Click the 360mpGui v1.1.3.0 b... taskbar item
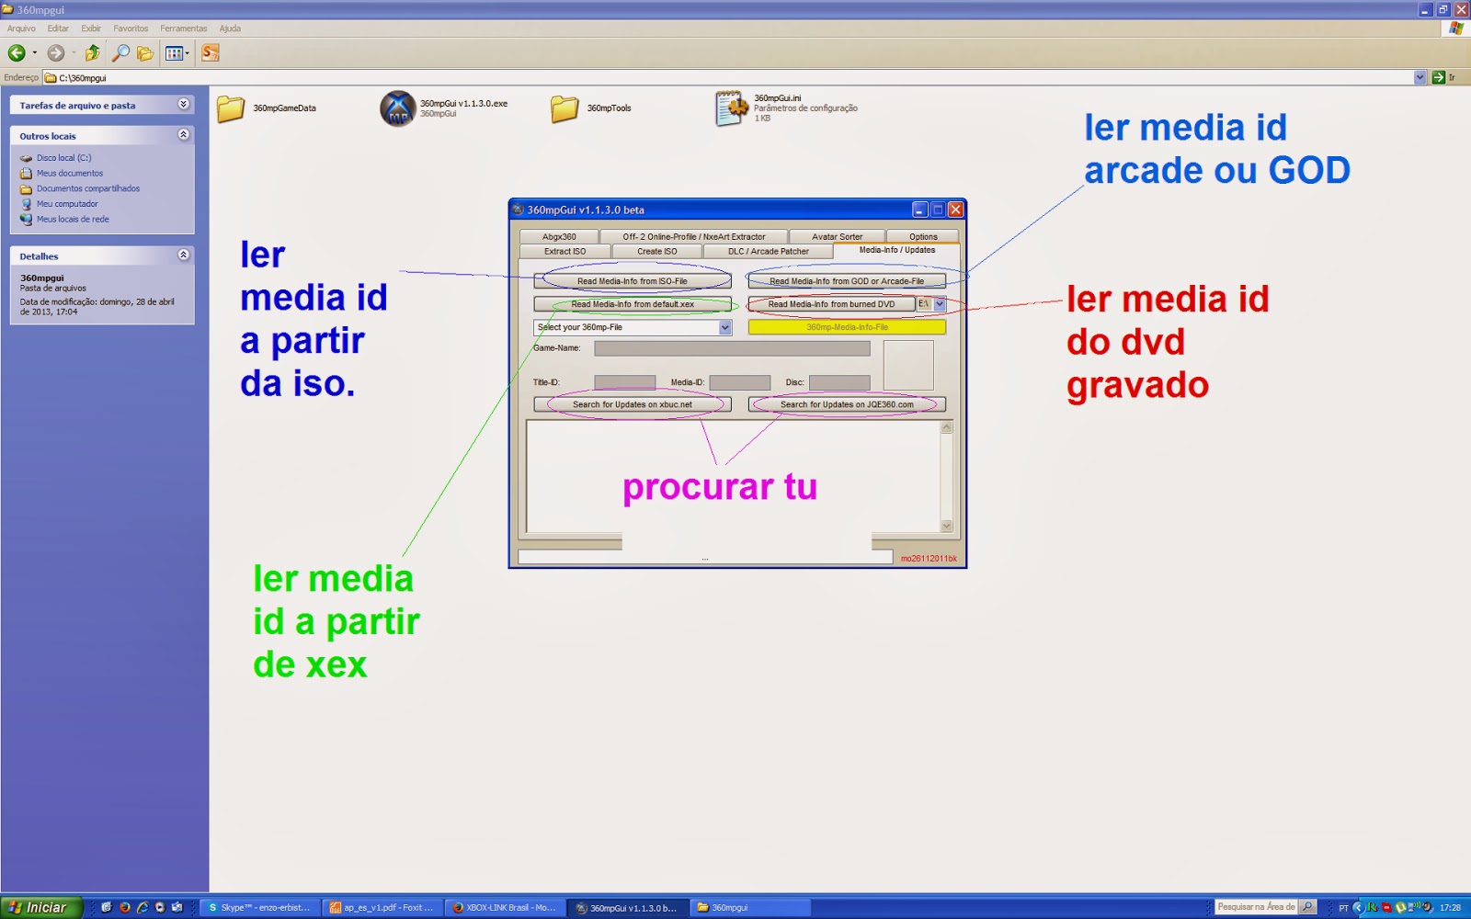 627,907
